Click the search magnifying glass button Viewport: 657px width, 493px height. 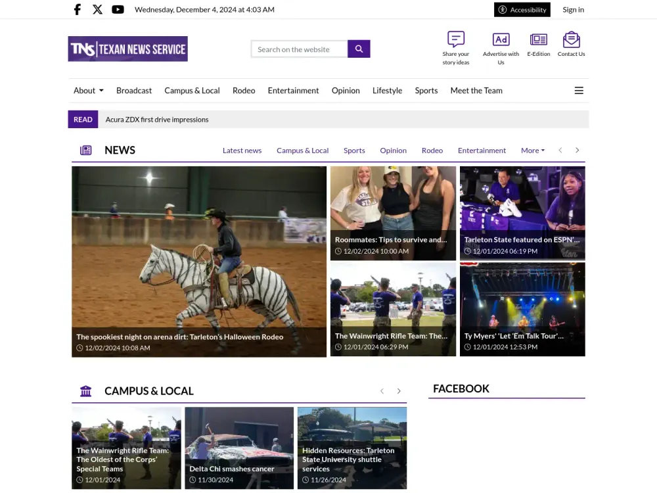pyautogui.click(x=359, y=49)
